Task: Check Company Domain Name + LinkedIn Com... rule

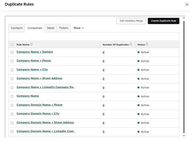Action: [x=12, y=132]
